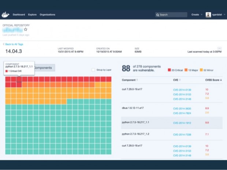Star the official repository

pos(26,30)
